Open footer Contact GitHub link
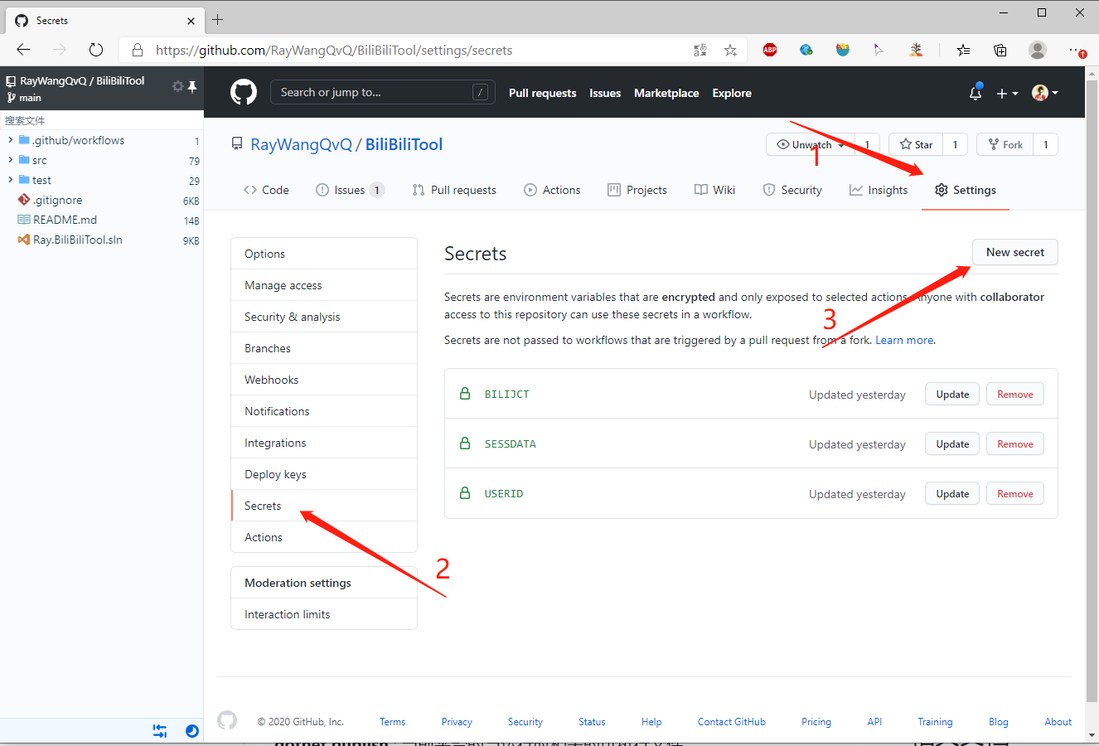Viewport: 1099px width, 746px height. click(731, 722)
